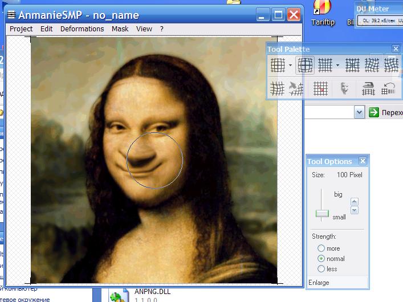The image size is (403, 302).
Task: Open the Project menu
Action: (x=21, y=29)
